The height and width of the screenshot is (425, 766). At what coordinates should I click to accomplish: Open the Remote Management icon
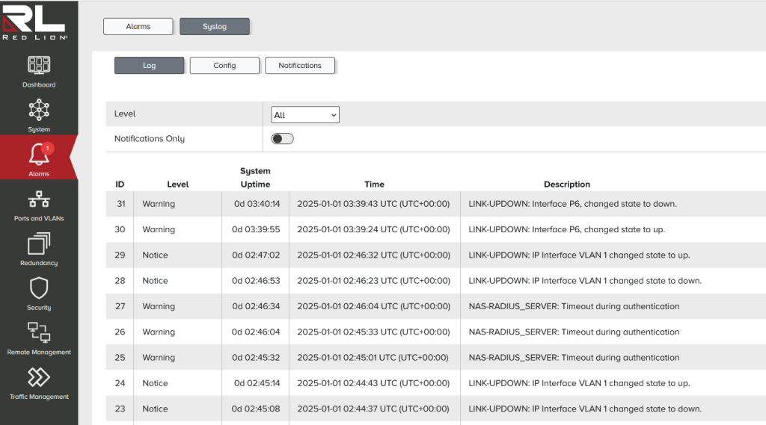39,333
